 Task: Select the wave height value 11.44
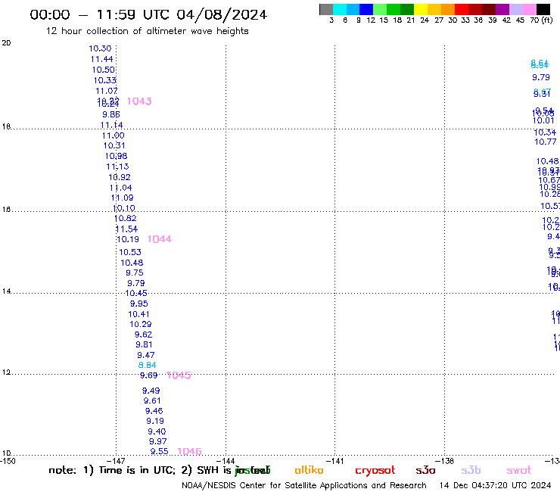coord(102,59)
